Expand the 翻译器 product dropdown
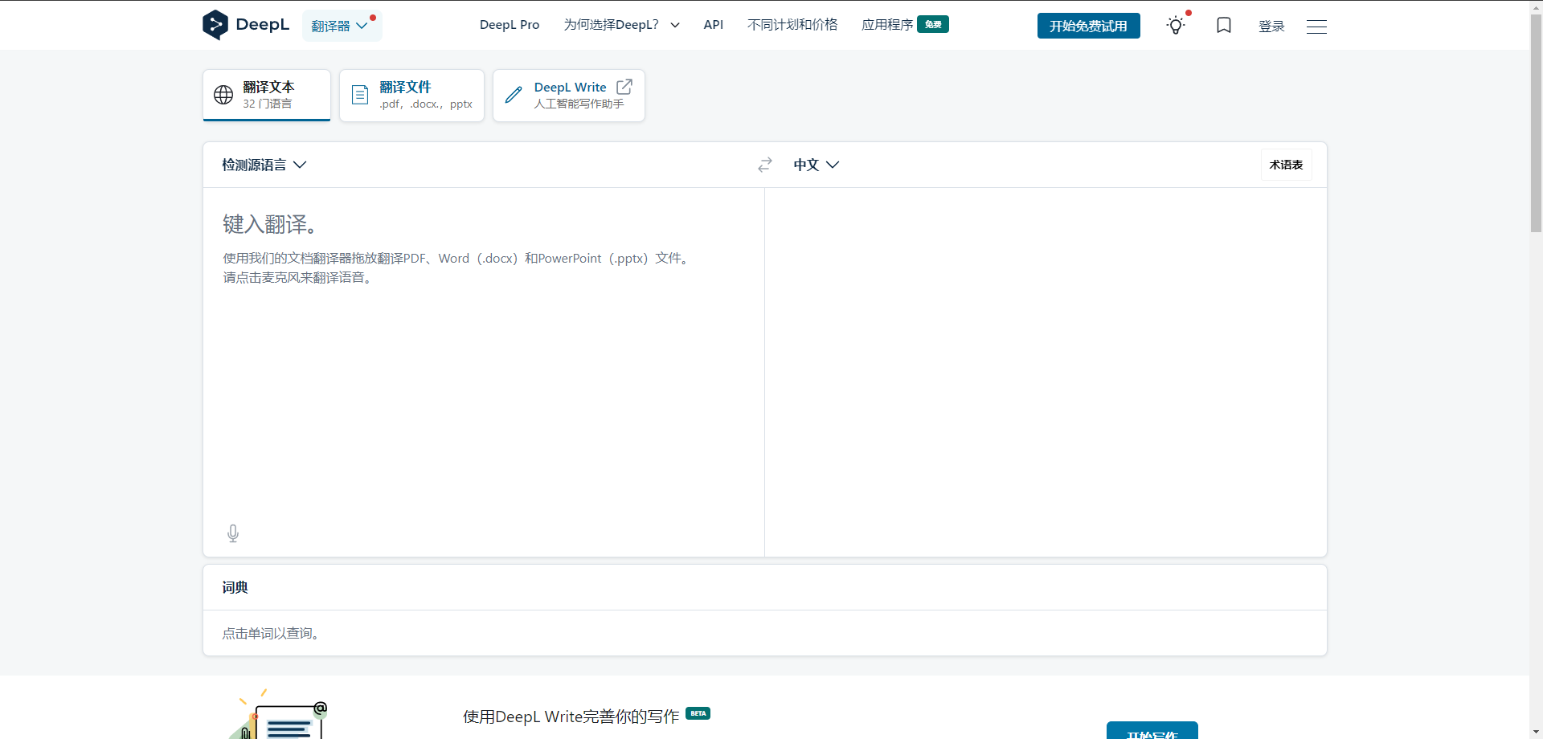This screenshot has height=739, width=1543. (x=341, y=26)
